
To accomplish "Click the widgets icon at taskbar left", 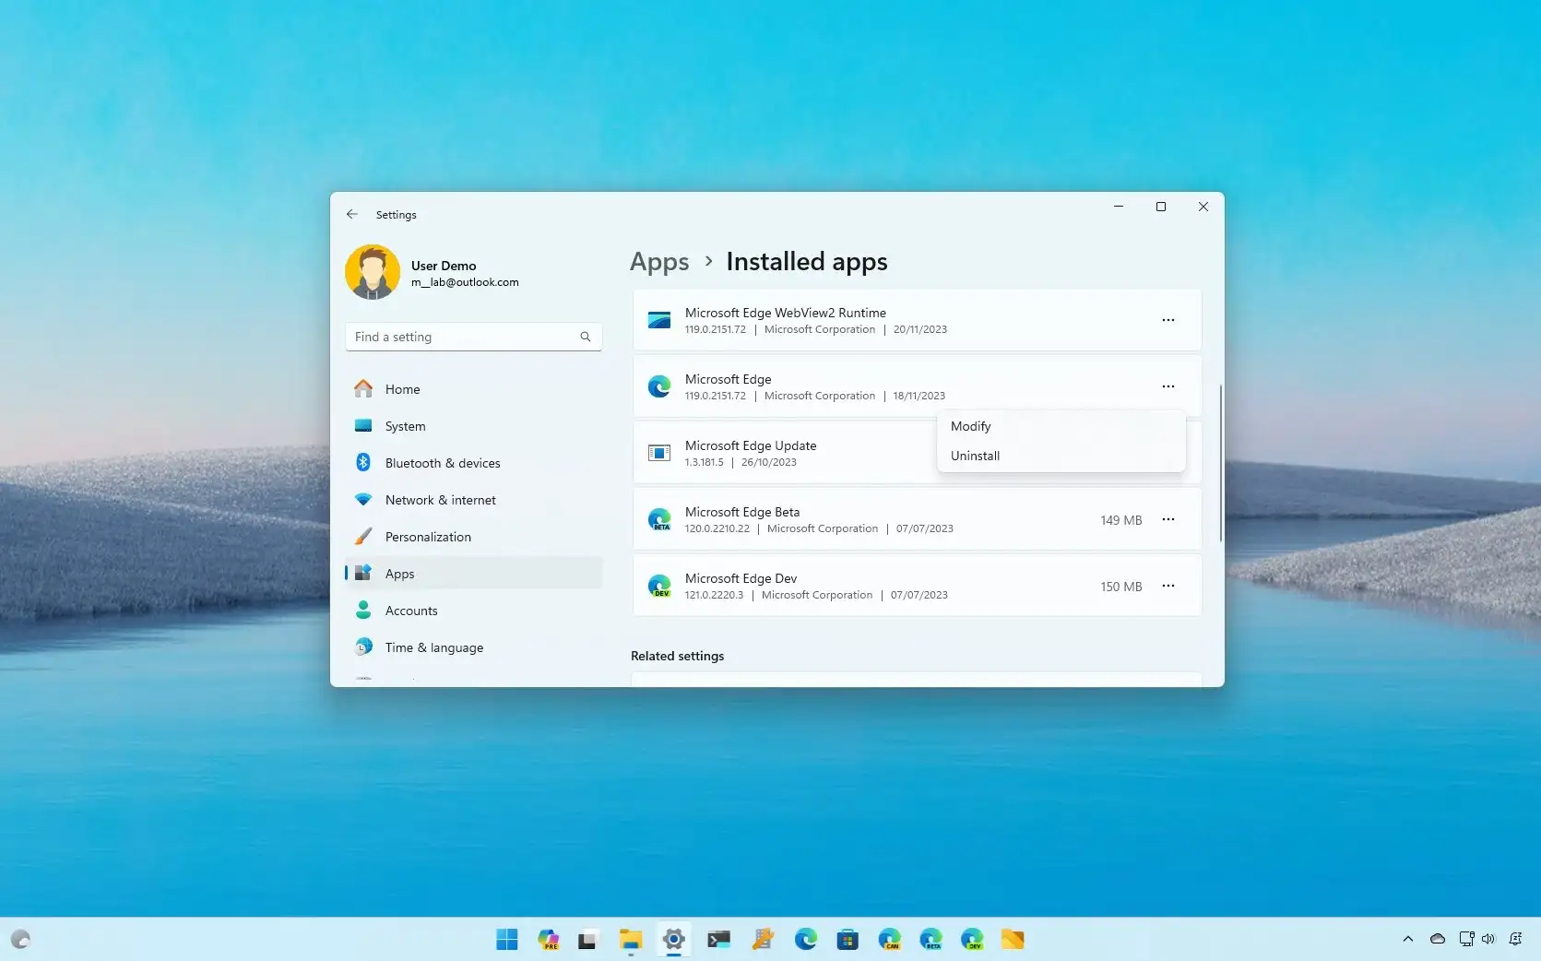I will click(x=21, y=940).
